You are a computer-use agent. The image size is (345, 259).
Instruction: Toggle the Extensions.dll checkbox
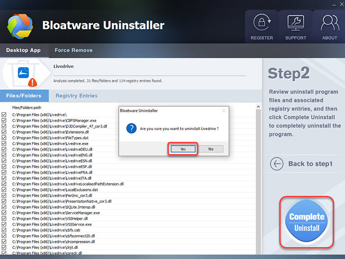[4, 132]
